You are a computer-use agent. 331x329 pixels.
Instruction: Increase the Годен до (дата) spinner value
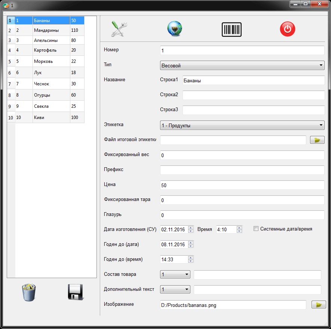[191, 243]
